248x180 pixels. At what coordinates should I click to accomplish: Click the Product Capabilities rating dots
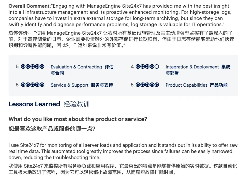point(147,85)
